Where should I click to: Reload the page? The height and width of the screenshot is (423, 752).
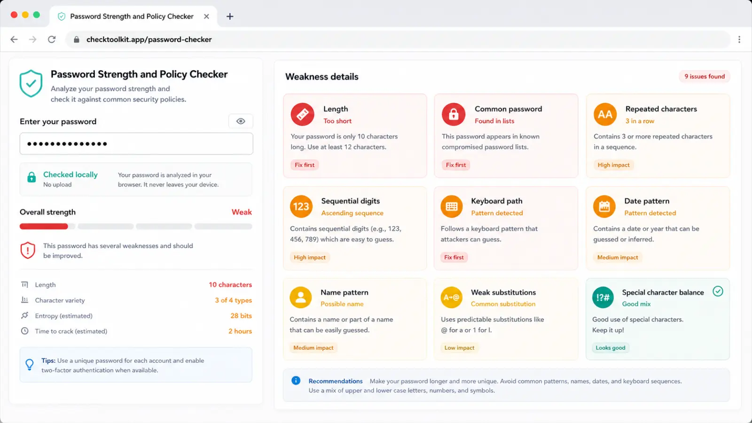click(x=52, y=39)
